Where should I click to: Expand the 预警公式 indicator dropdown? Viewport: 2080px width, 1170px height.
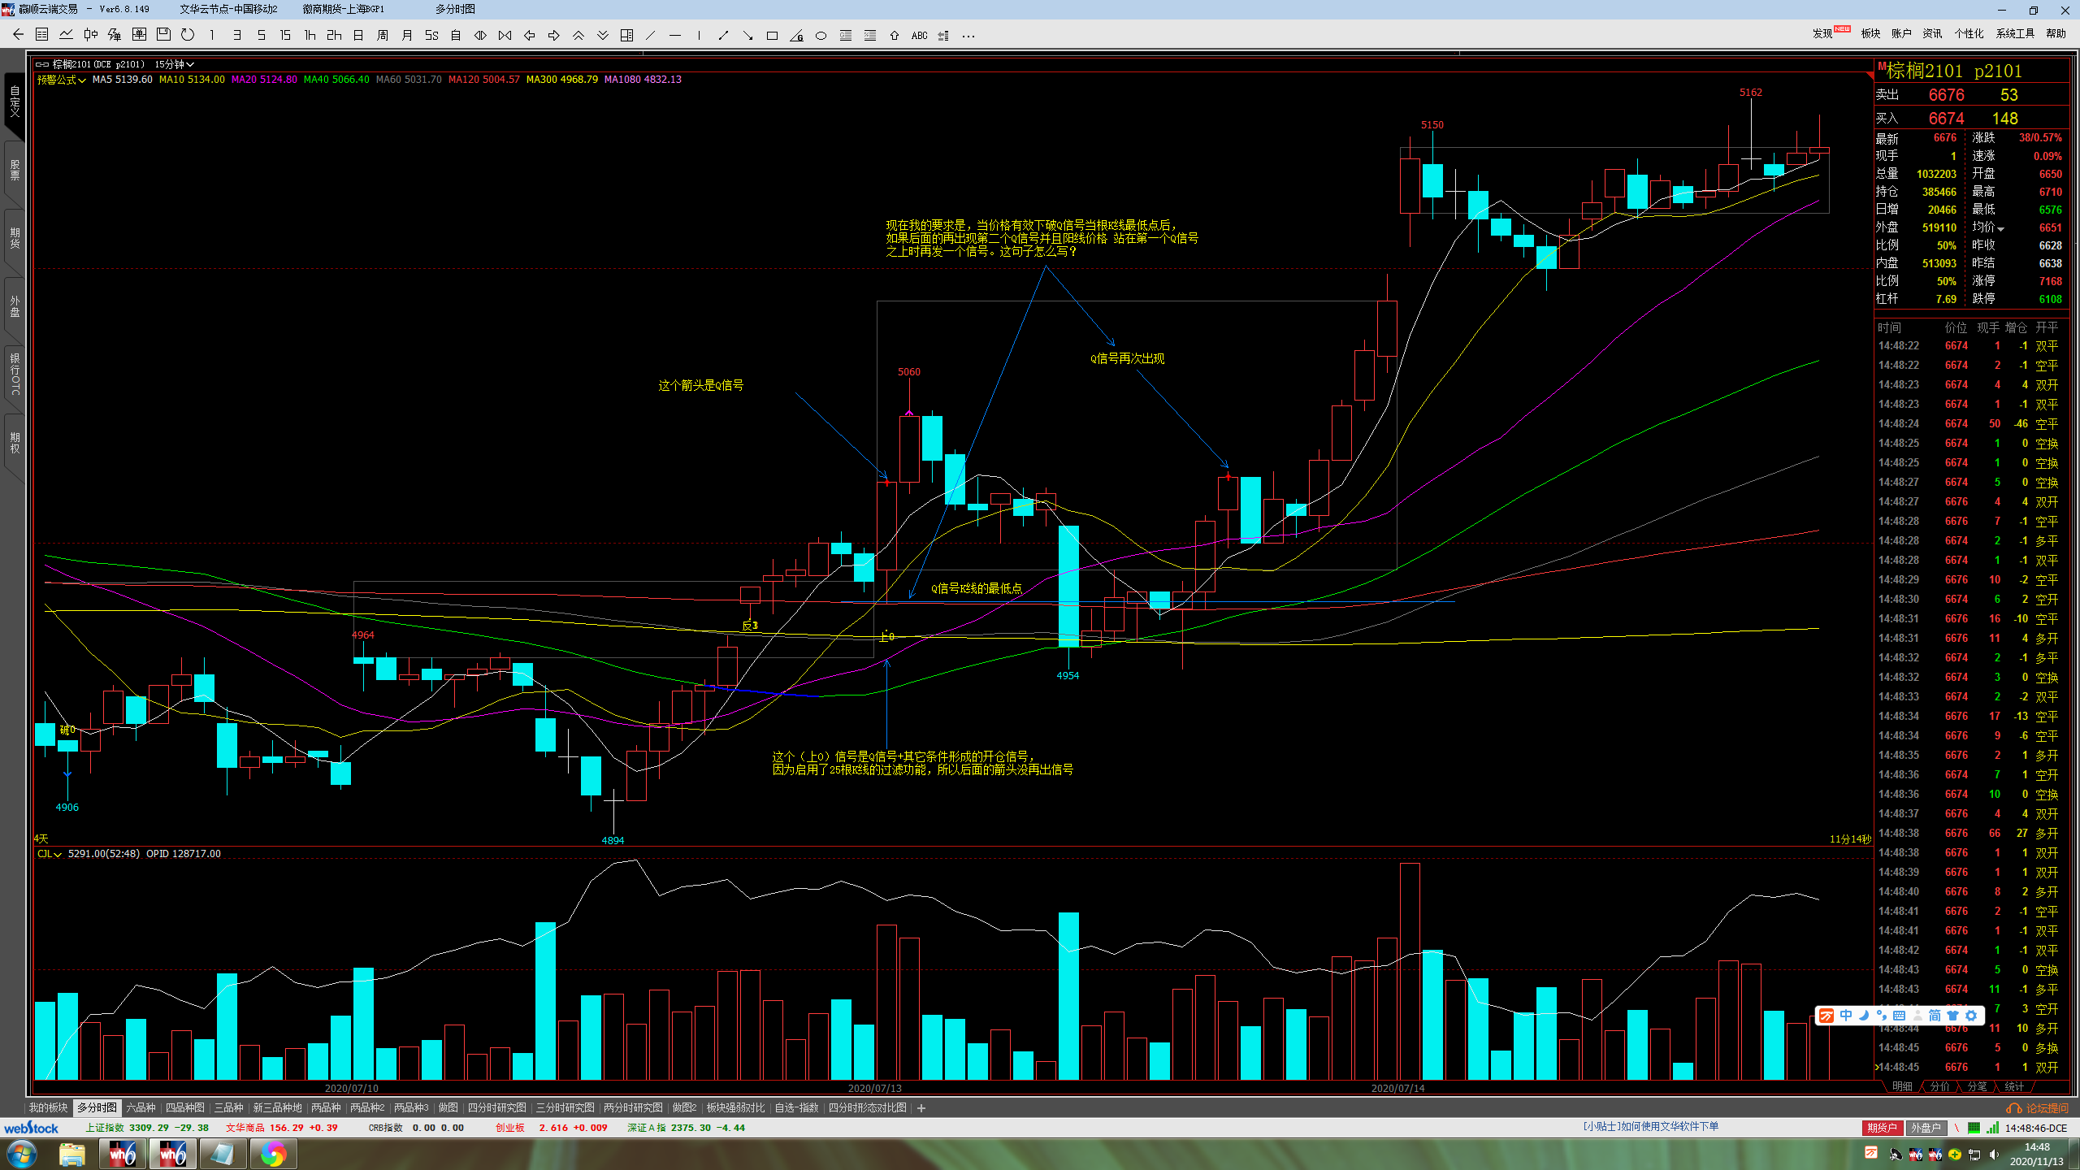click(62, 80)
